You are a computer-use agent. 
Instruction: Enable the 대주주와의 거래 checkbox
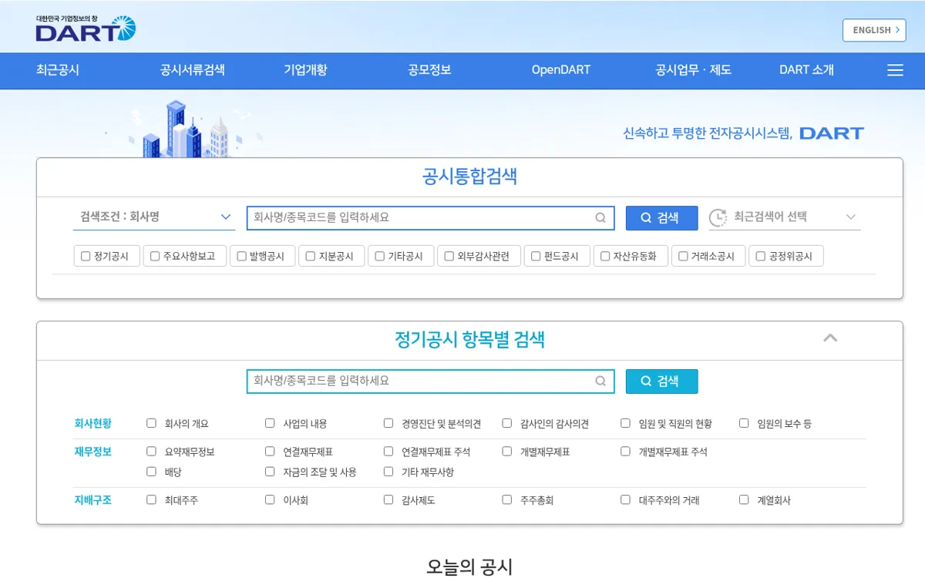click(x=625, y=499)
